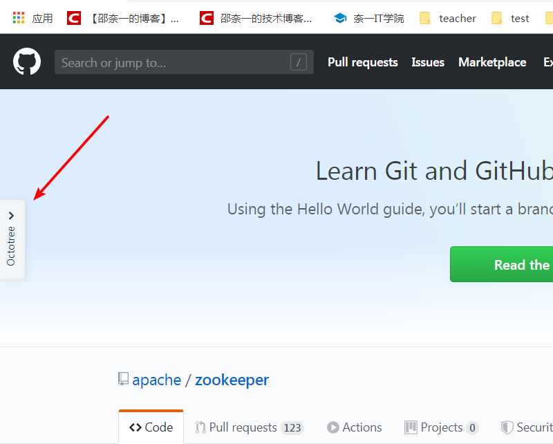The width and height of the screenshot is (553, 444).
Task: Open the zookeeper repository link
Action: [x=232, y=380]
